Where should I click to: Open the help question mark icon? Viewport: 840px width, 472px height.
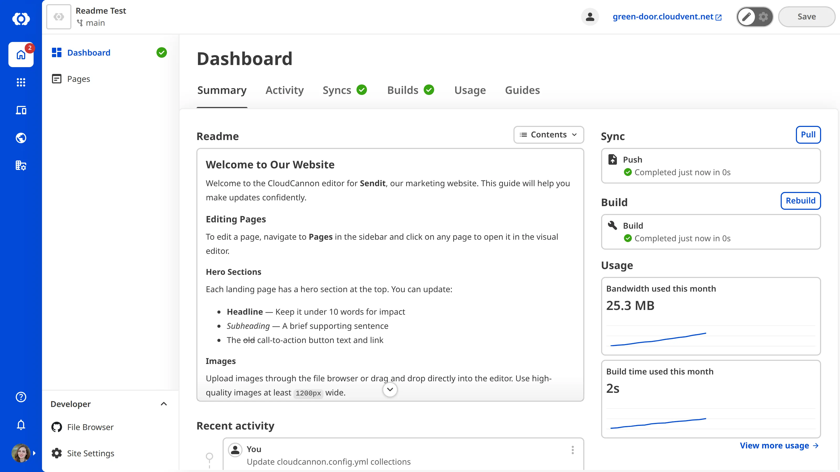[21, 397]
